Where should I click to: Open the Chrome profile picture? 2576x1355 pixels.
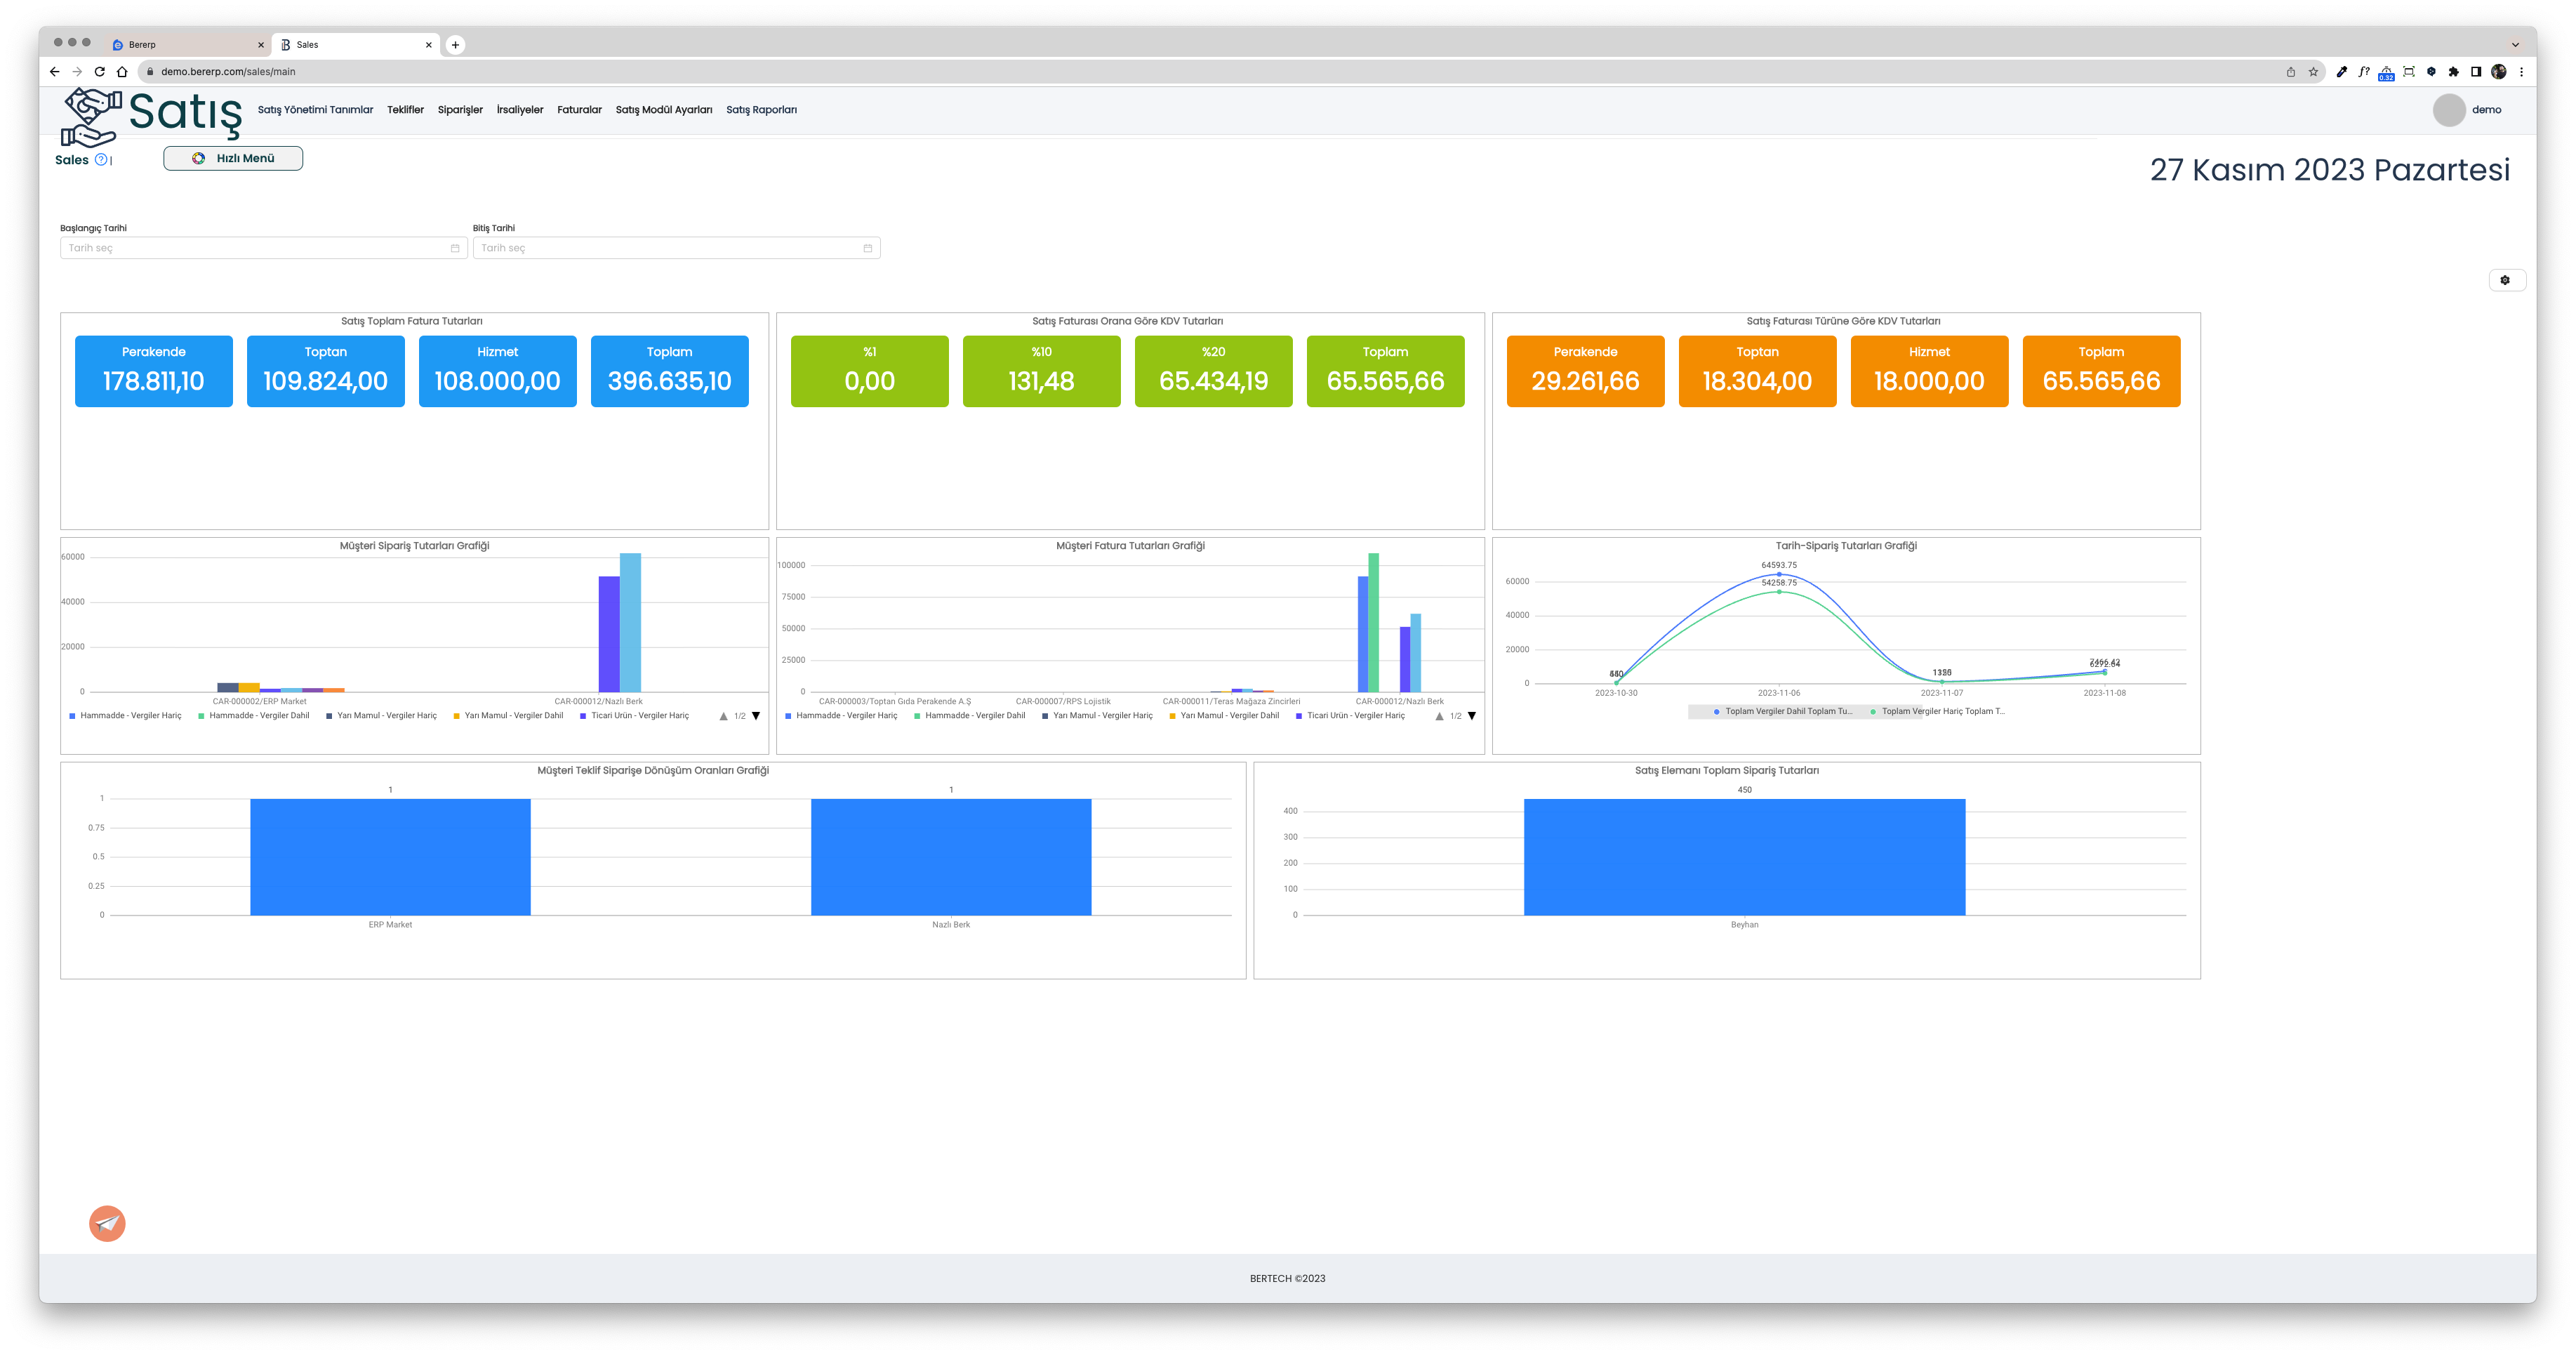point(2499,72)
